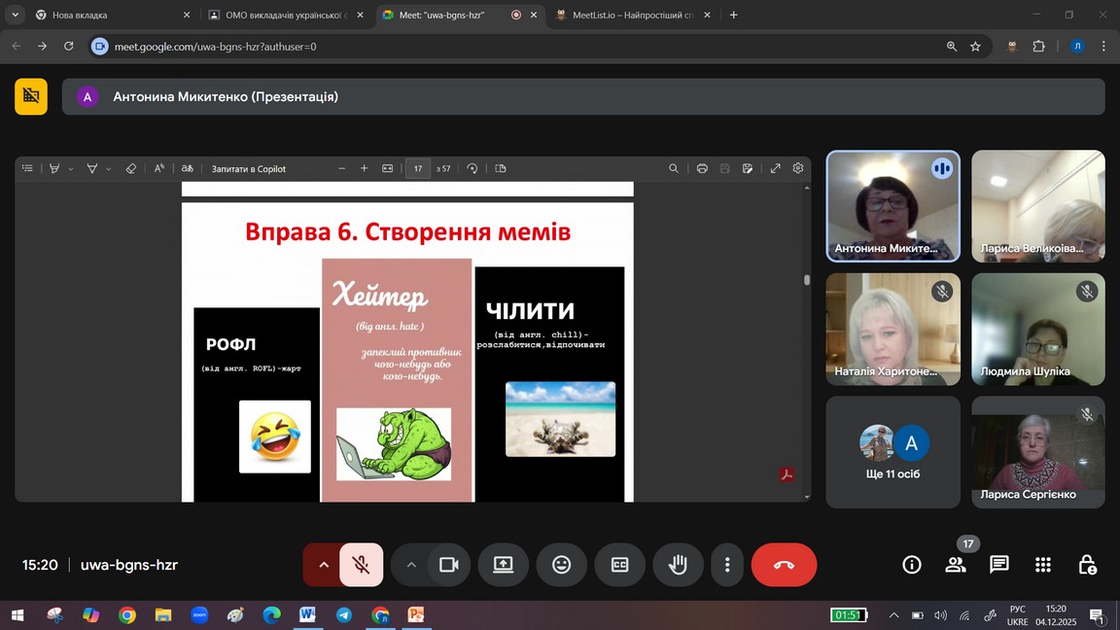
Task: Unmute the microphone
Action: (x=361, y=565)
